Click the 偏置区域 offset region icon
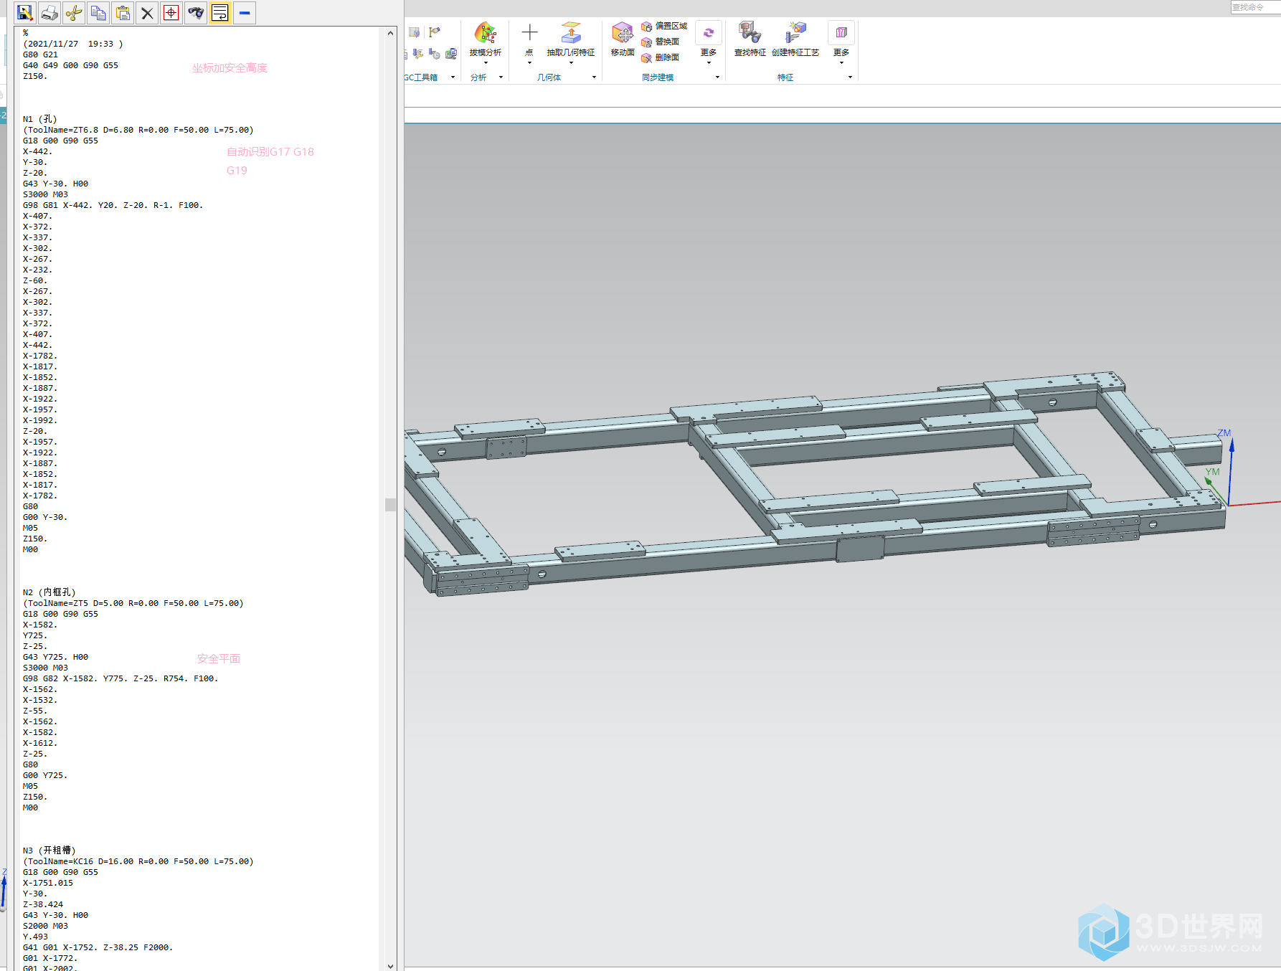 tap(646, 27)
